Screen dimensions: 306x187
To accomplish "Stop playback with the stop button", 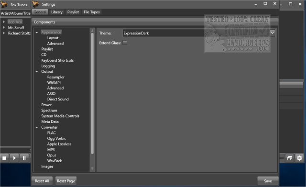I will pyautogui.click(x=4, y=158).
